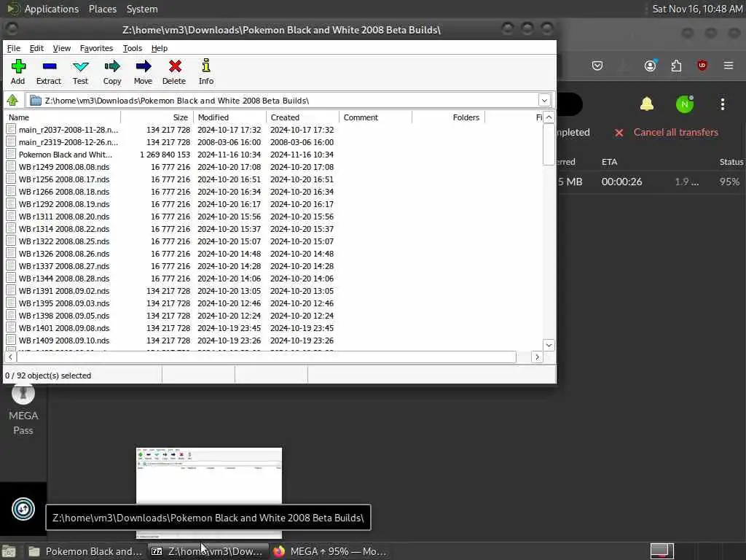Click horizontal scrollbar right arrow

click(x=537, y=357)
